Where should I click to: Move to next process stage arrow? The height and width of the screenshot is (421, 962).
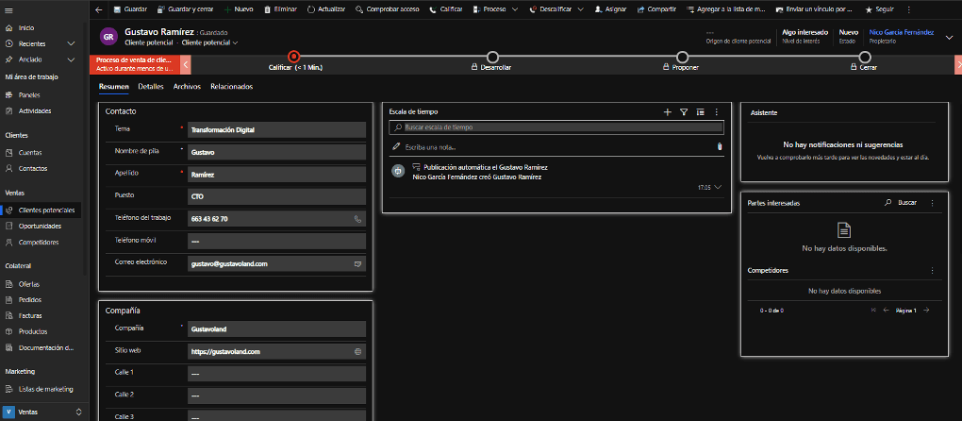[x=958, y=64]
